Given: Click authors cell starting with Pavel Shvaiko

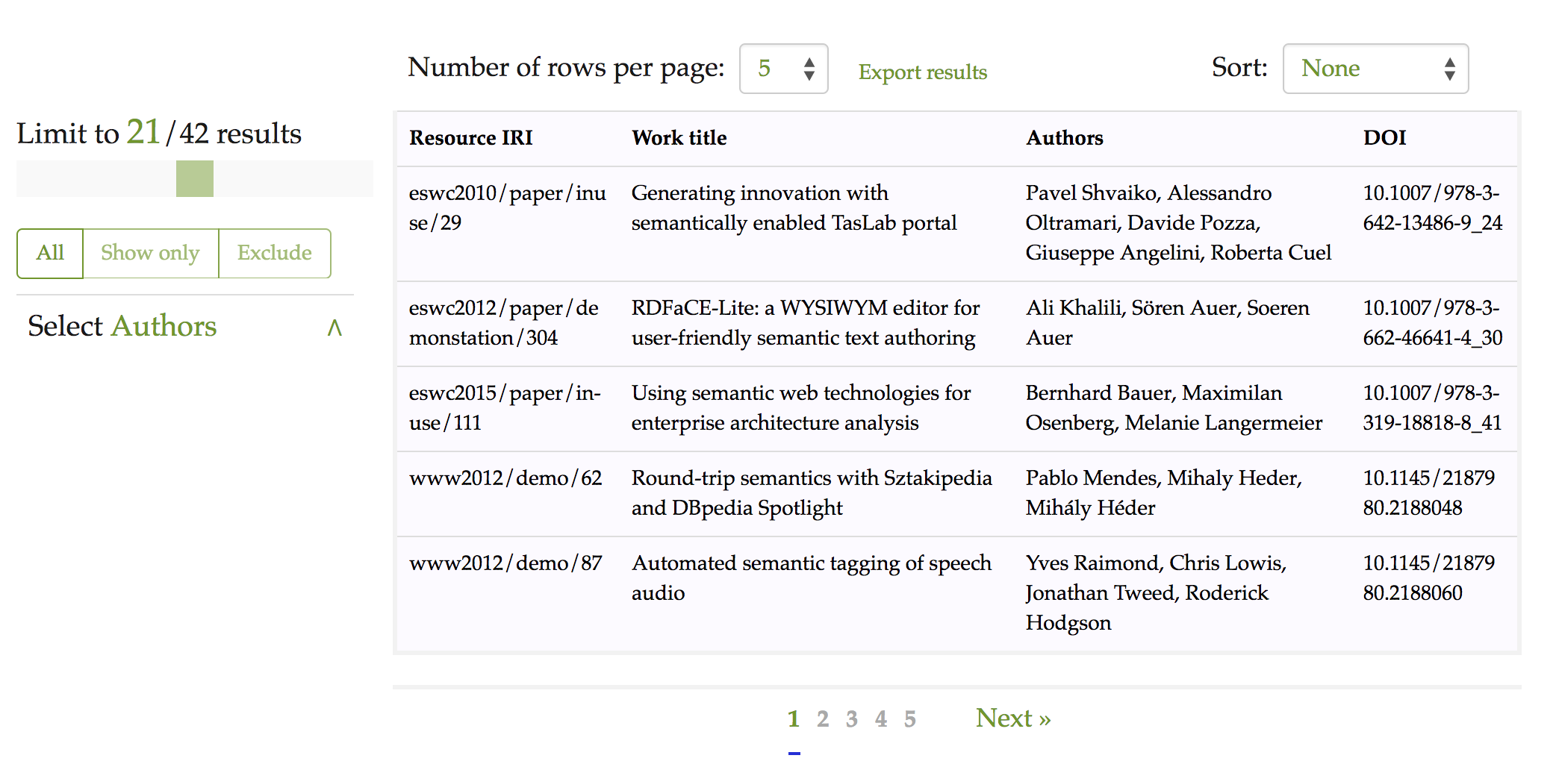Looking at the screenshot, I should tap(1178, 223).
